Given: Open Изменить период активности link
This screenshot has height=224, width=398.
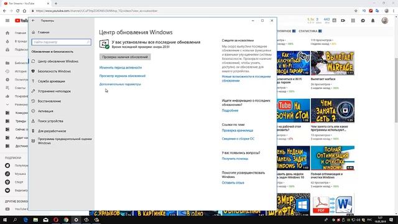Looking at the screenshot, I should tap(121, 68).
